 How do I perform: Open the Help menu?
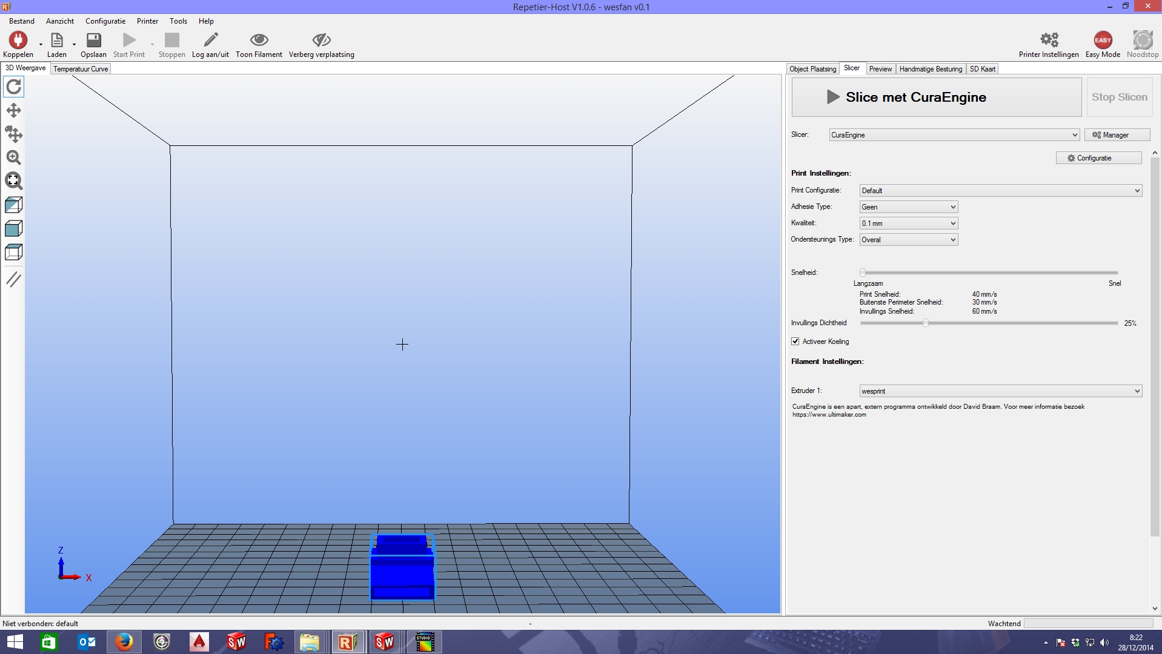coord(206,21)
